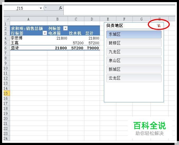Select row 6 header

7,48
